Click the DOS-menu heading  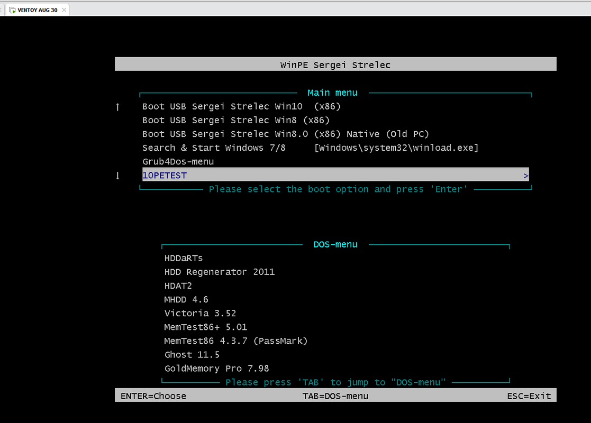tap(335, 244)
